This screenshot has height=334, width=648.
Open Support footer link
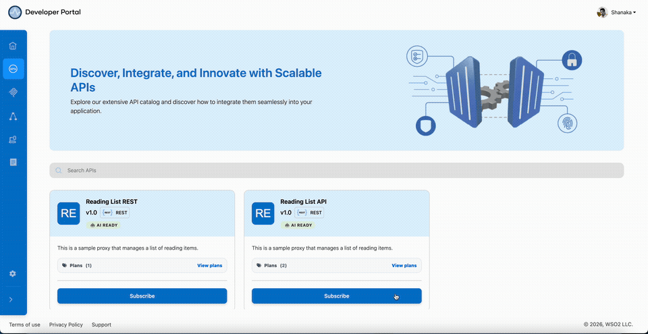(x=101, y=325)
